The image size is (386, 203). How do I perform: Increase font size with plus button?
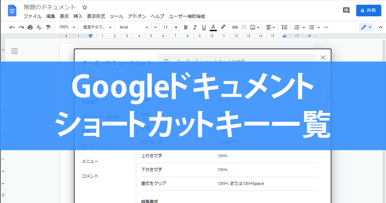(x=176, y=28)
